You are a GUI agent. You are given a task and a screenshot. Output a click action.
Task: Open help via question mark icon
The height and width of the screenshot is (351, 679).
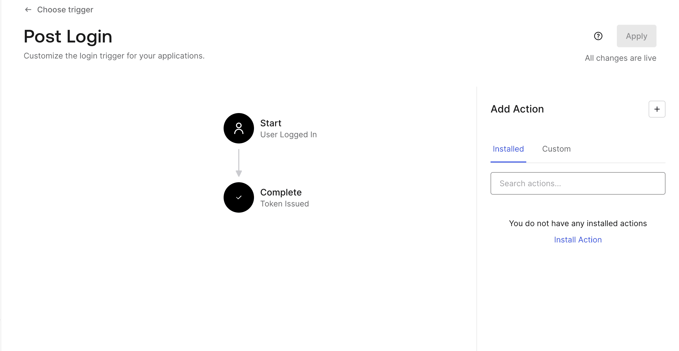598,36
